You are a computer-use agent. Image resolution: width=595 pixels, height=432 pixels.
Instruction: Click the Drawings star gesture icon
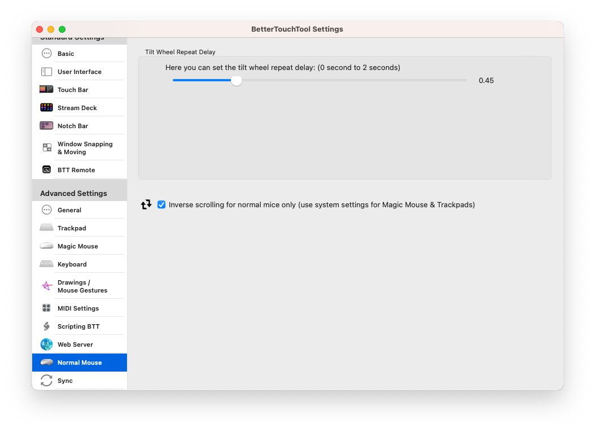[47, 286]
